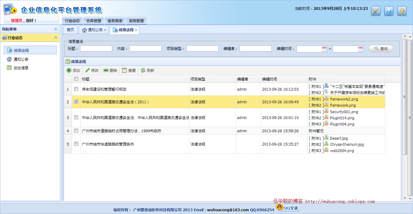Open attachment Chrysanthemum.jpg
The height and width of the screenshot is (214, 413).
tap(347, 144)
